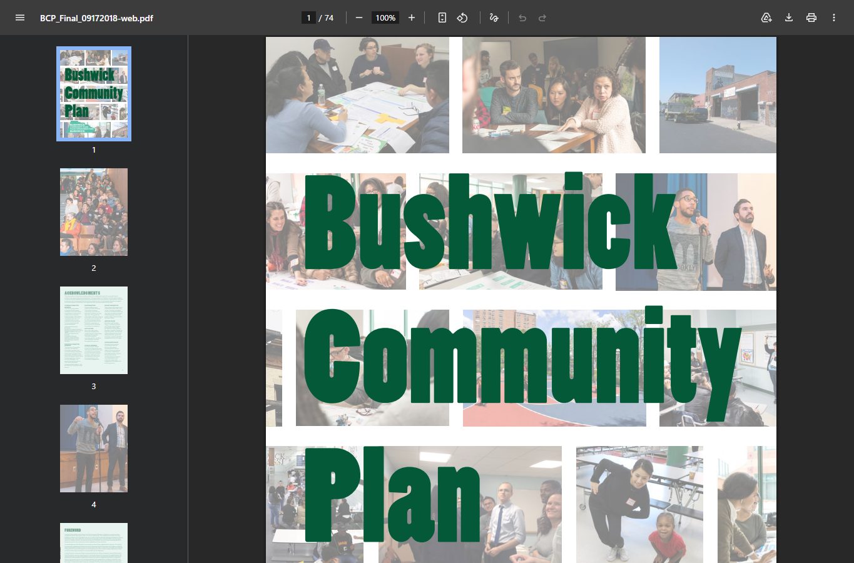The image size is (854, 563).
Task: Rotate the document counterclockwise
Action: tap(462, 18)
